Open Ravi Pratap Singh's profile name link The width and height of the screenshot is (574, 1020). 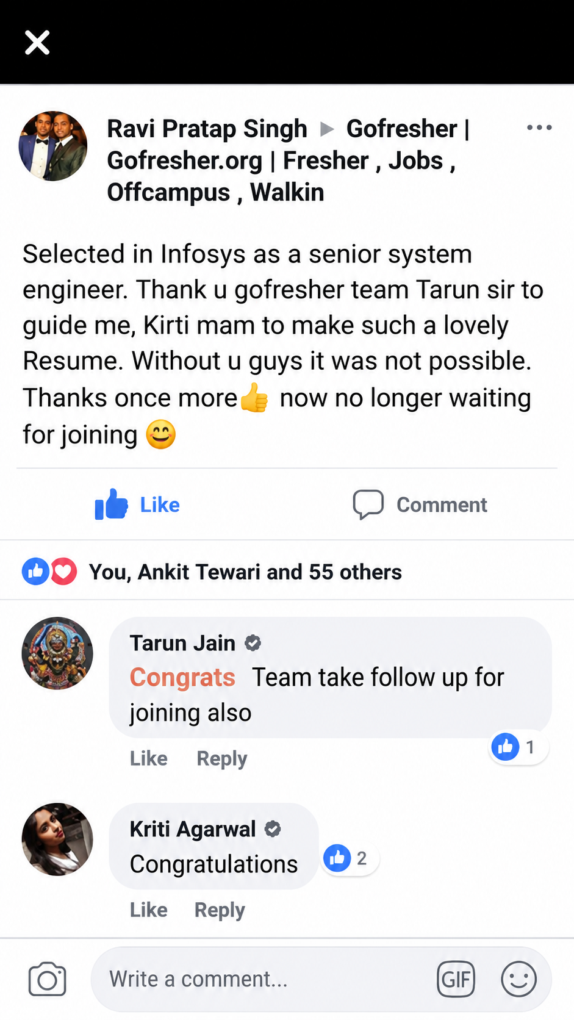coord(207,129)
